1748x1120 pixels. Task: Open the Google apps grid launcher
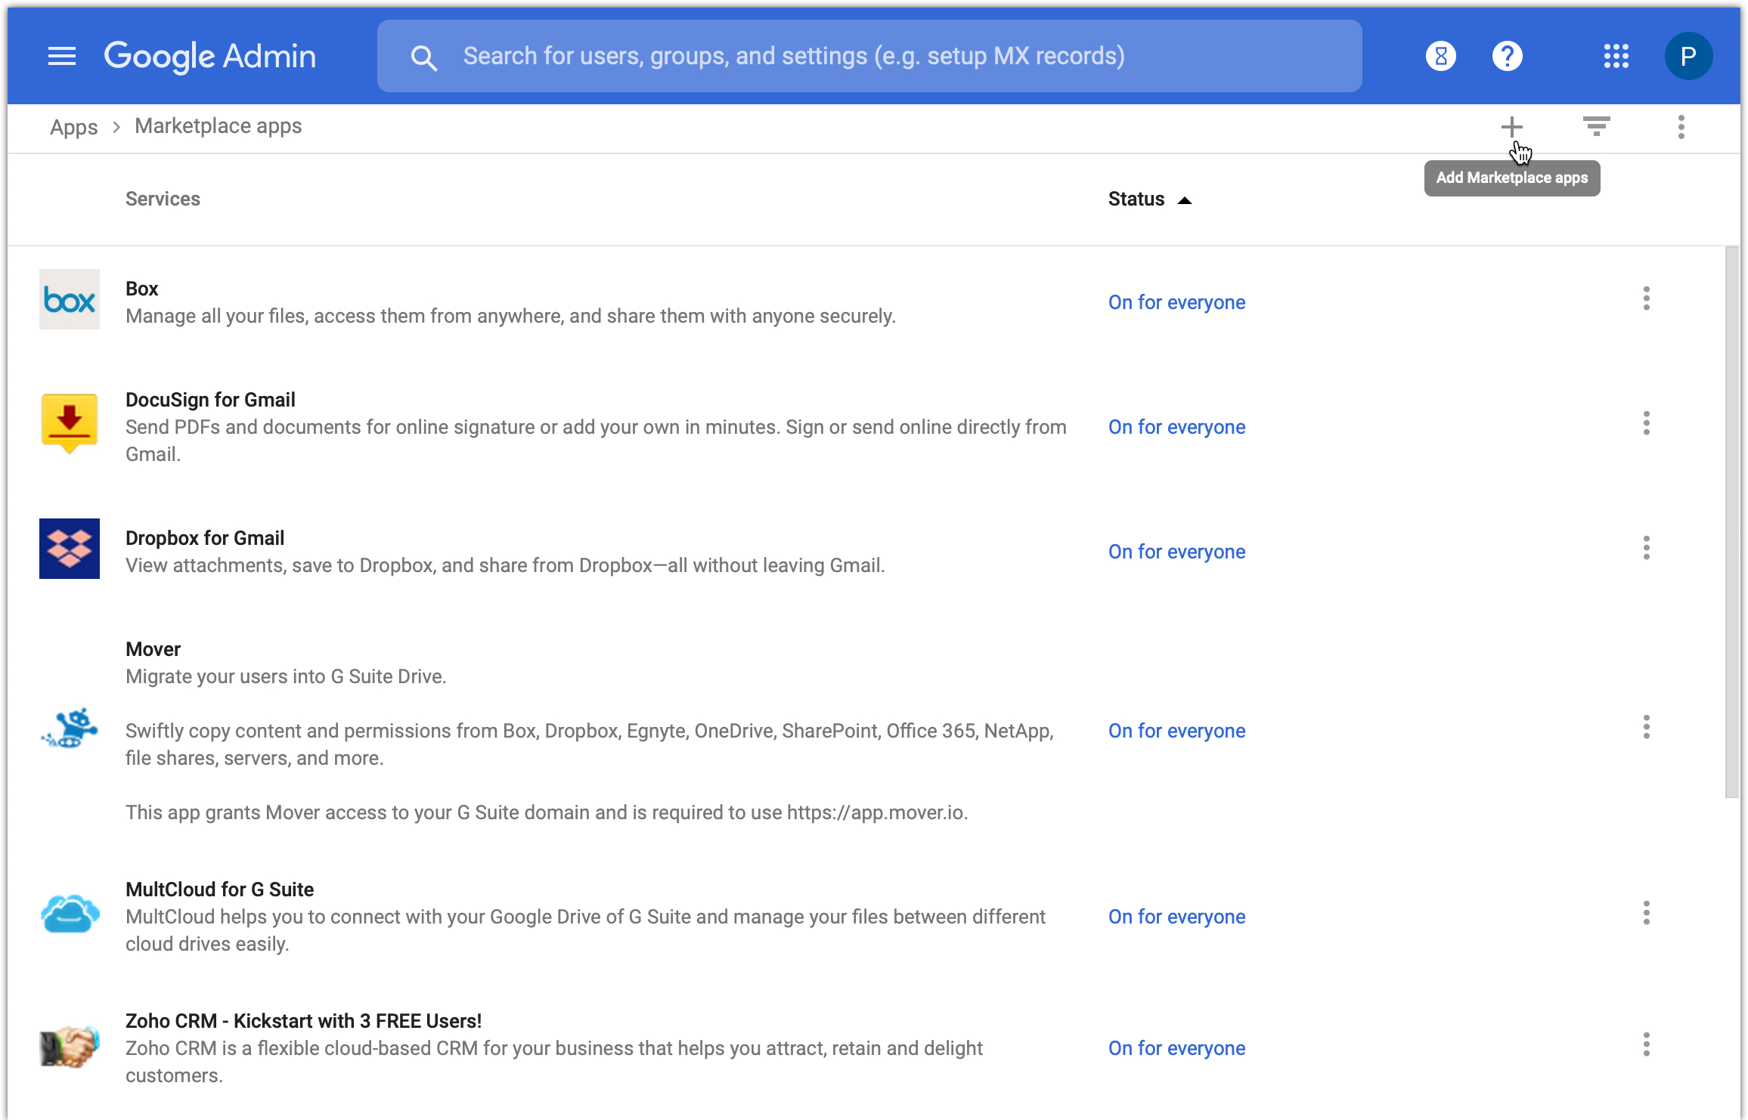click(1616, 56)
